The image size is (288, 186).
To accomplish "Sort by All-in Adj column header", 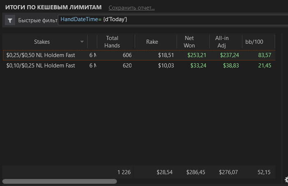I will click(222, 42).
